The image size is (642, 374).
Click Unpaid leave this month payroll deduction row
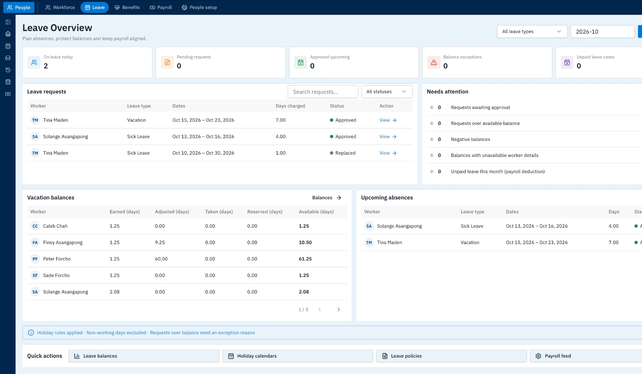(534, 171)
